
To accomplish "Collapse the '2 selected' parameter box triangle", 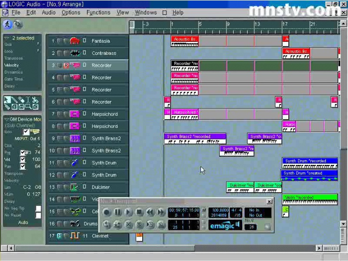I will 7,38.
